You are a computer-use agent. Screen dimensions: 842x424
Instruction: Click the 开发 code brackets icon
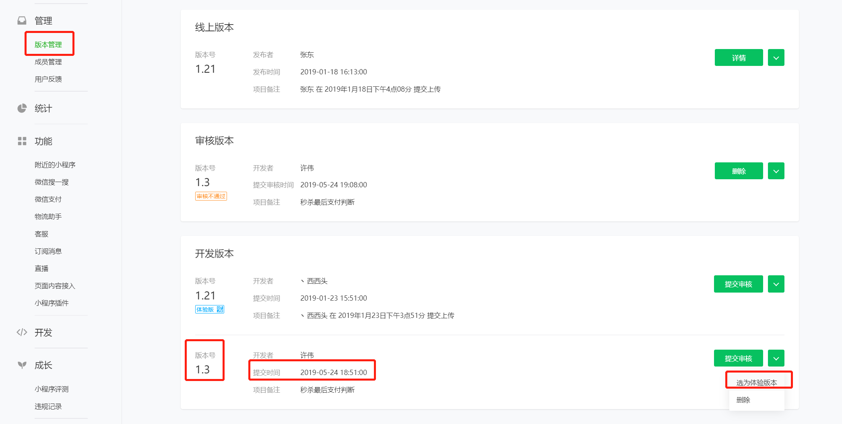tap(22, 332)
